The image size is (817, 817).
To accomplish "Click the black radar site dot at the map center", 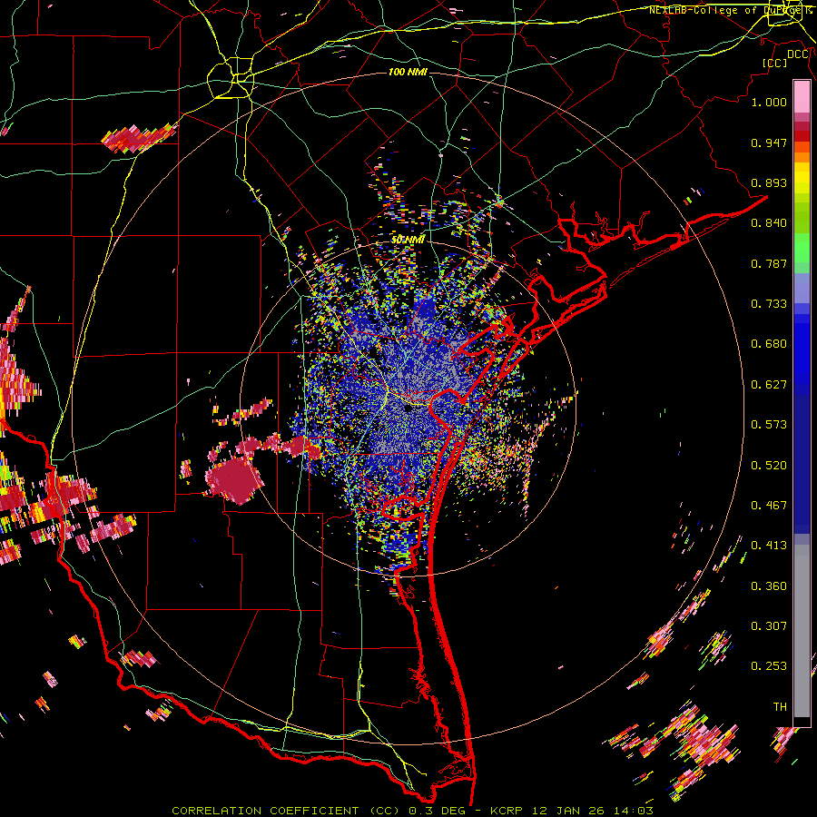I will (x=408, y=409).
